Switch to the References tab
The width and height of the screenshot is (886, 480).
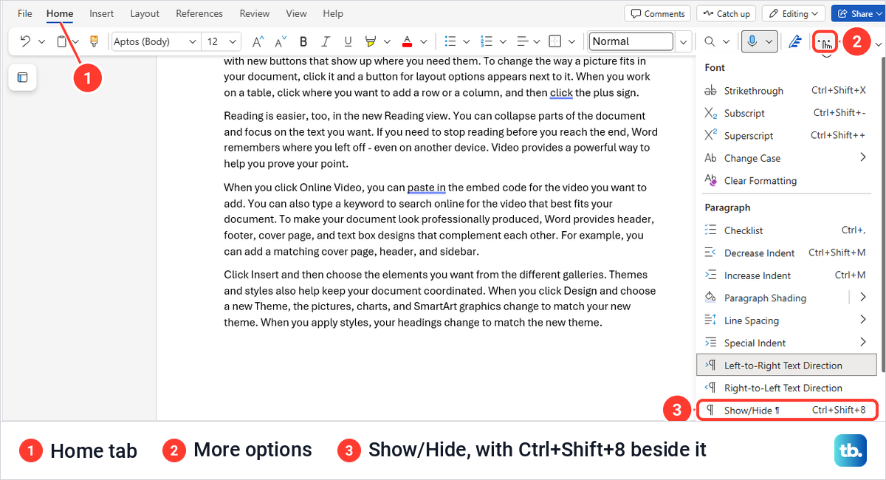tap(199, 13)
